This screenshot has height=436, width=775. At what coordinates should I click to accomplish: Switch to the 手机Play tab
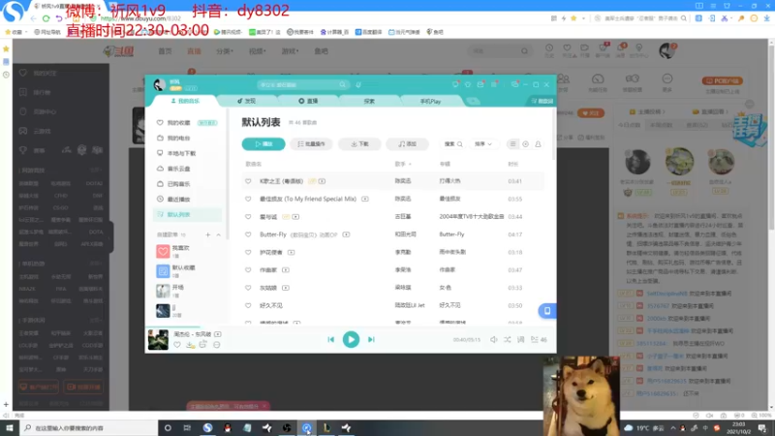point(430,101)
